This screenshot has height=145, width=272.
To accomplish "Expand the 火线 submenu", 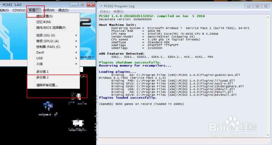I will [x=53, y=64].
